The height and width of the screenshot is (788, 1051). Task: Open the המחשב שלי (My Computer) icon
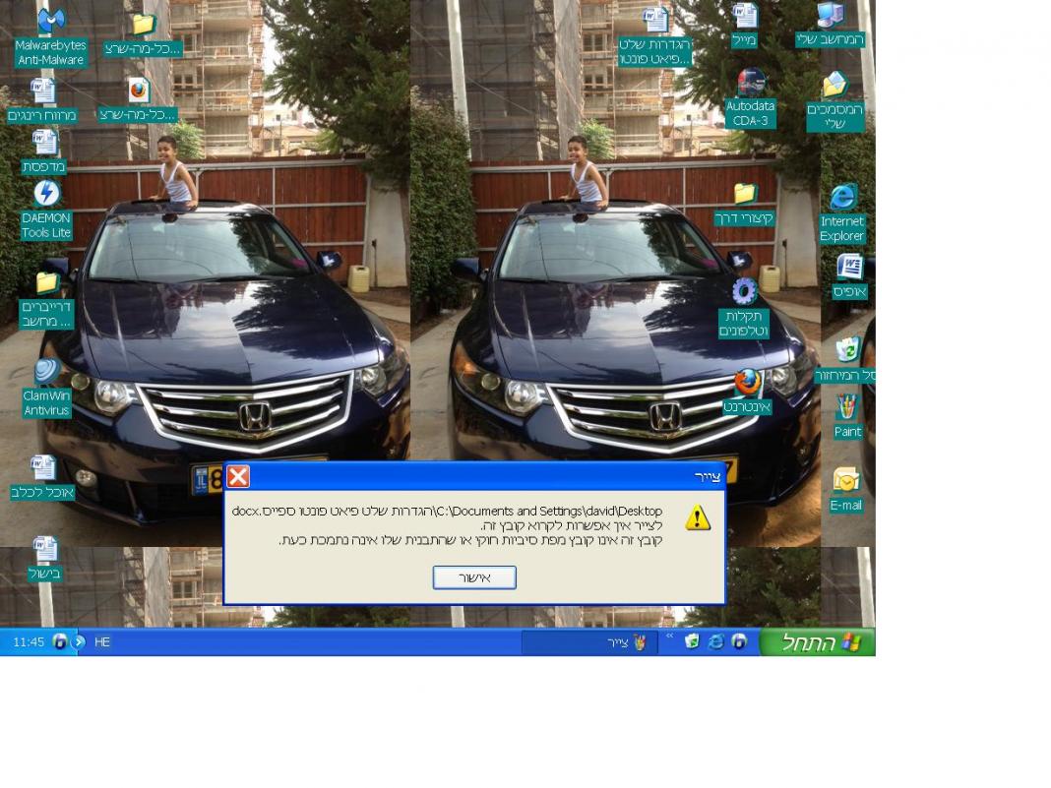[x=830, y=17]
